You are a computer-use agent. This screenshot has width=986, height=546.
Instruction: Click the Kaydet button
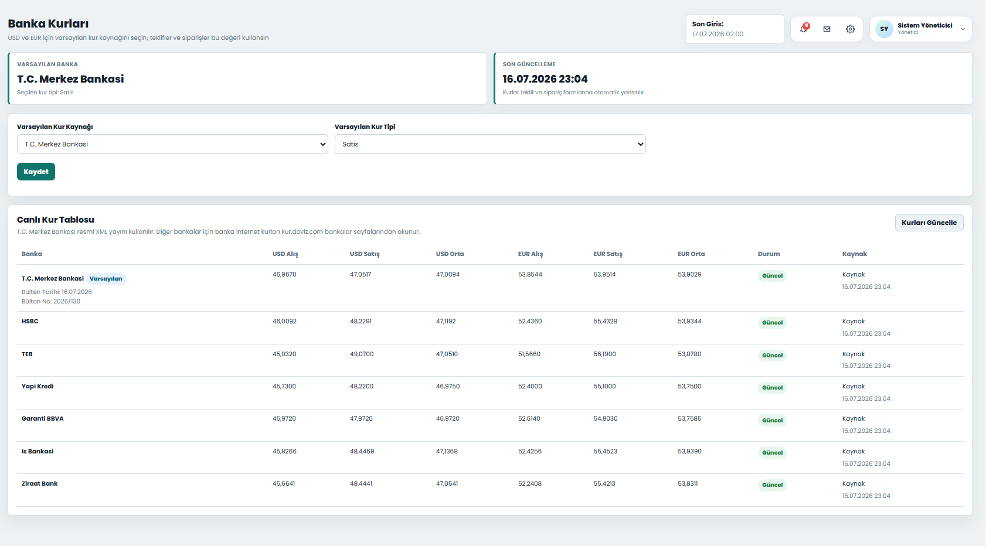36,172
